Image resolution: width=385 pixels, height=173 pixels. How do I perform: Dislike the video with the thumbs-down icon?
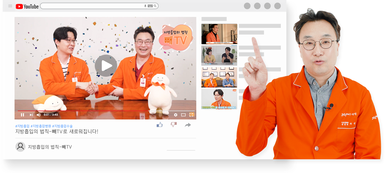(x=174, y=125)
